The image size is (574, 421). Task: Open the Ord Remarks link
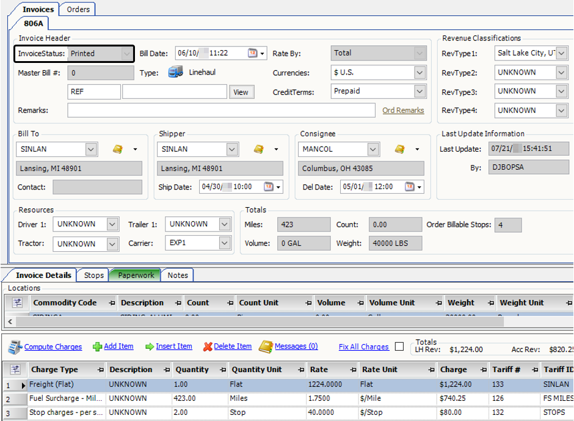[403, 111]
